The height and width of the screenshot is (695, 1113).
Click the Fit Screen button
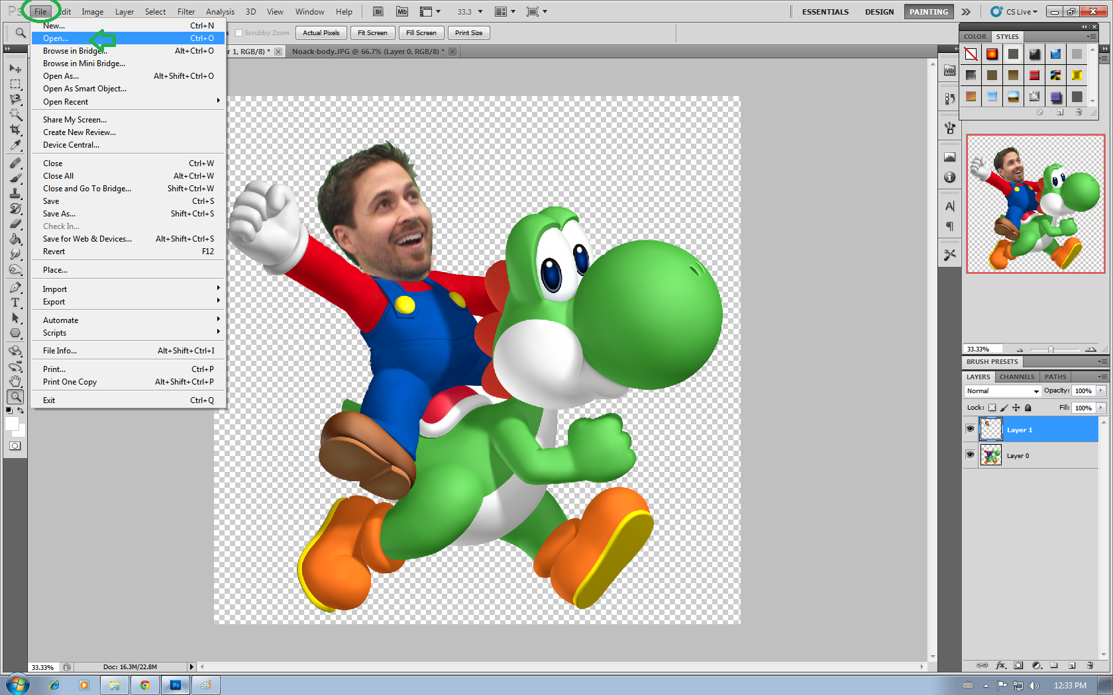[372, 32]
